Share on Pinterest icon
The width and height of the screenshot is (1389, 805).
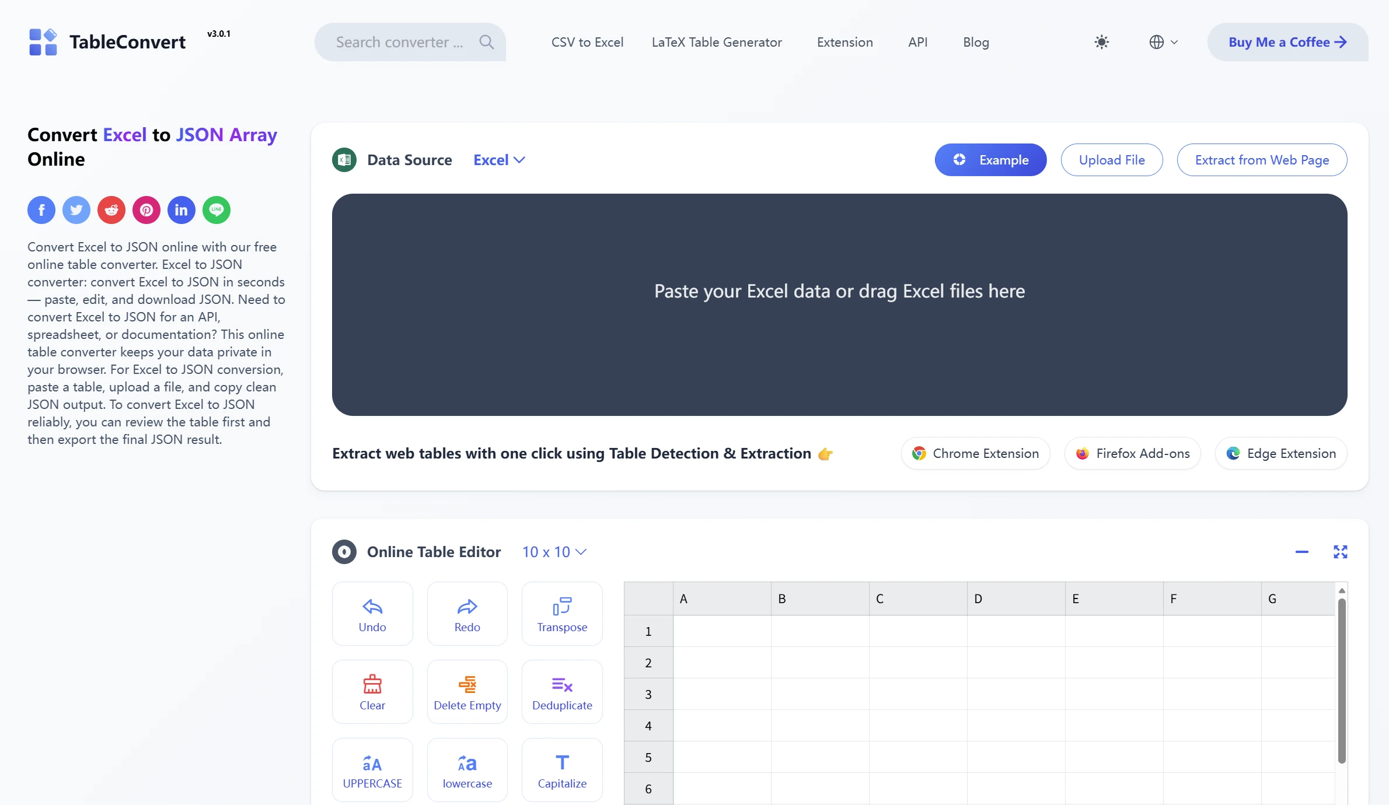tap(146, 210)
